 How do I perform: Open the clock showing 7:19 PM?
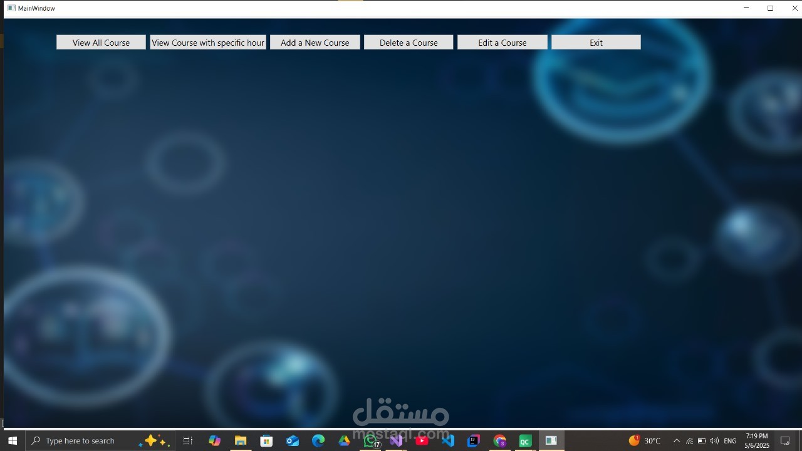tap(757, 441)
